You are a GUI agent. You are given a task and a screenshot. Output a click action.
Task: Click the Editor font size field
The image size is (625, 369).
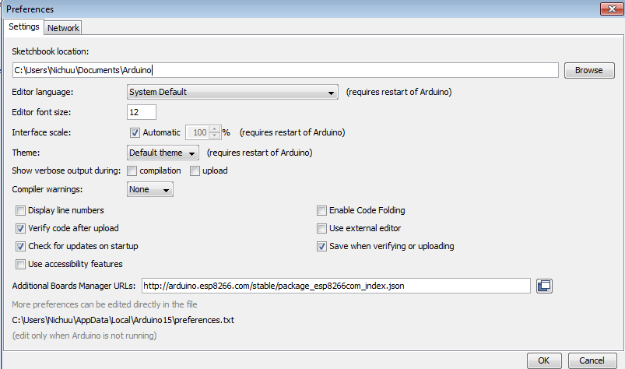[142, 112]
